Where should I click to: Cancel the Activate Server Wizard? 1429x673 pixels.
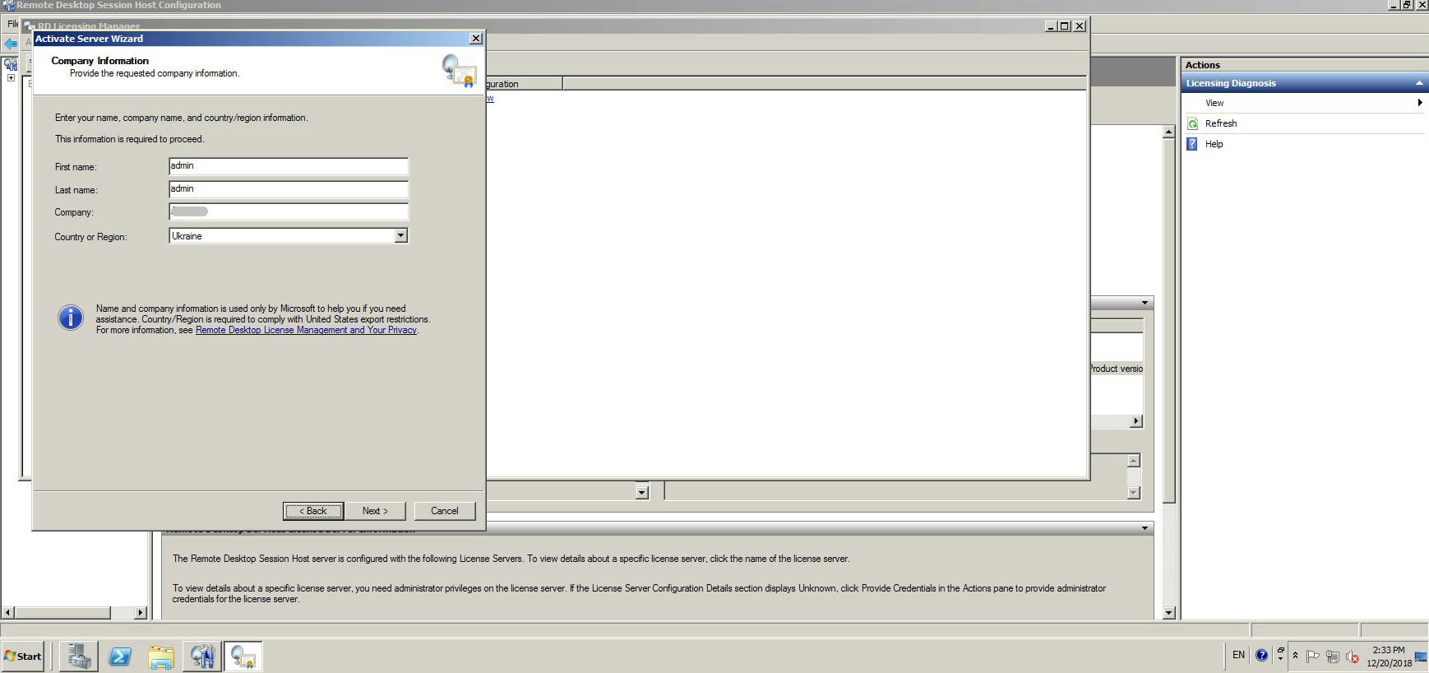pyautogui.click(x=444, y=511)
